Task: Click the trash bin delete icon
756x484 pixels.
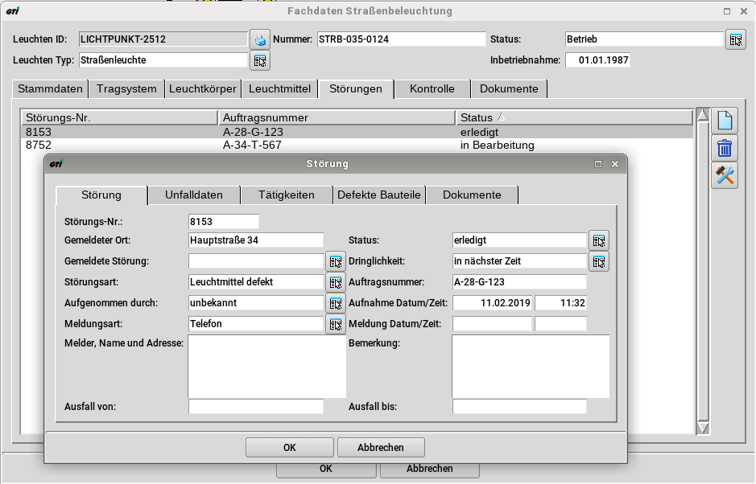Action: coord(725,148)
